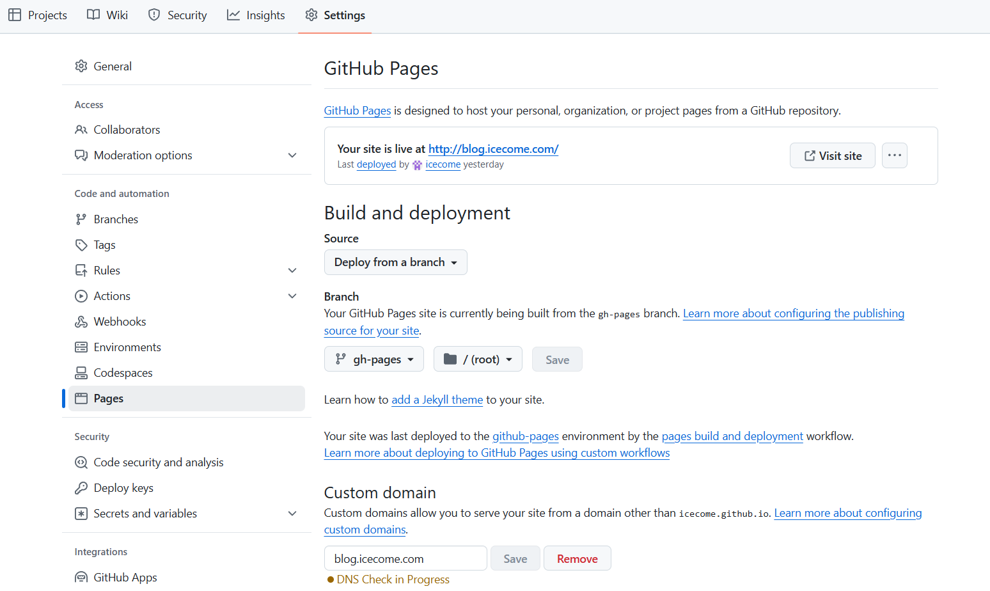
Task: Click the Rules icon in sidebar
Action: pyautogui.click(x=81, y=271)
